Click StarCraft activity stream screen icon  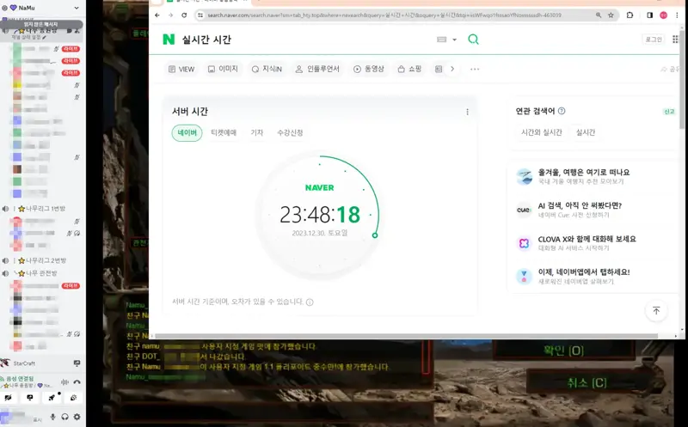[77, 363]
